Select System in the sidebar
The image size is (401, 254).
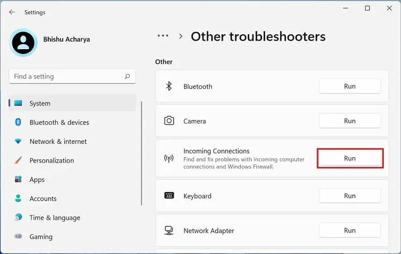tap(40, 103)
